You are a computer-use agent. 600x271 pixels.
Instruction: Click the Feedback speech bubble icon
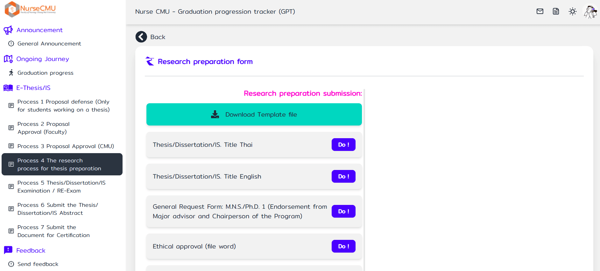point(8,250)
